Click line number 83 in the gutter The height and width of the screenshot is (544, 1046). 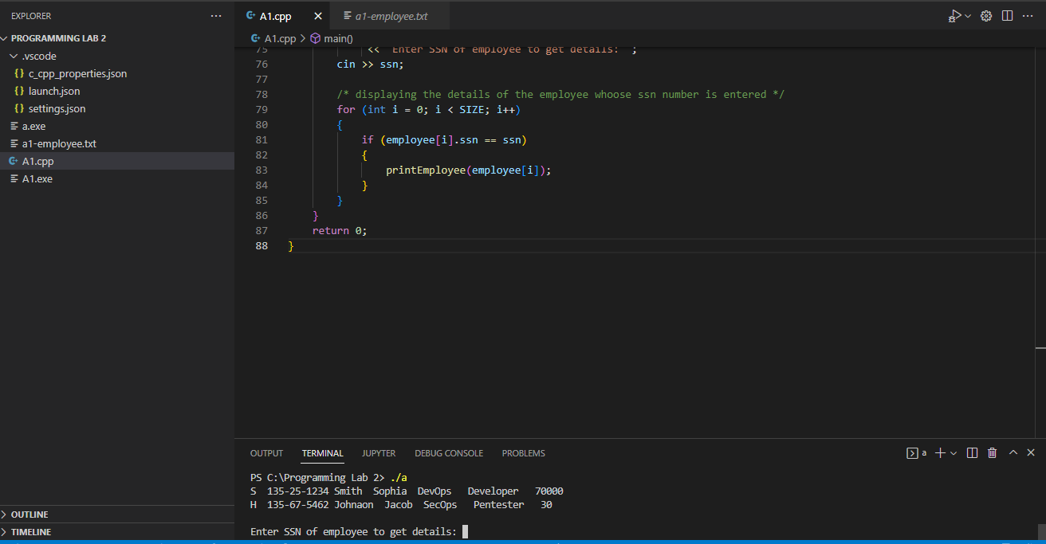[x=261, y=170]
